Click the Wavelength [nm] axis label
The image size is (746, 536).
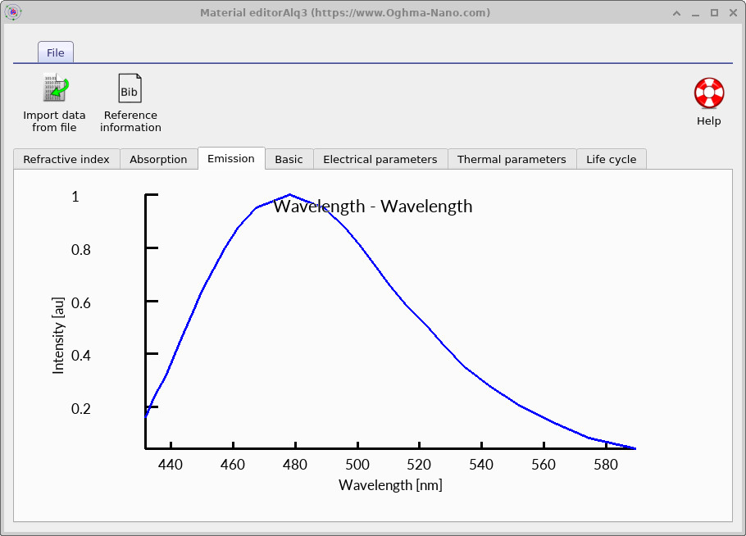click(x=390, y=485)
